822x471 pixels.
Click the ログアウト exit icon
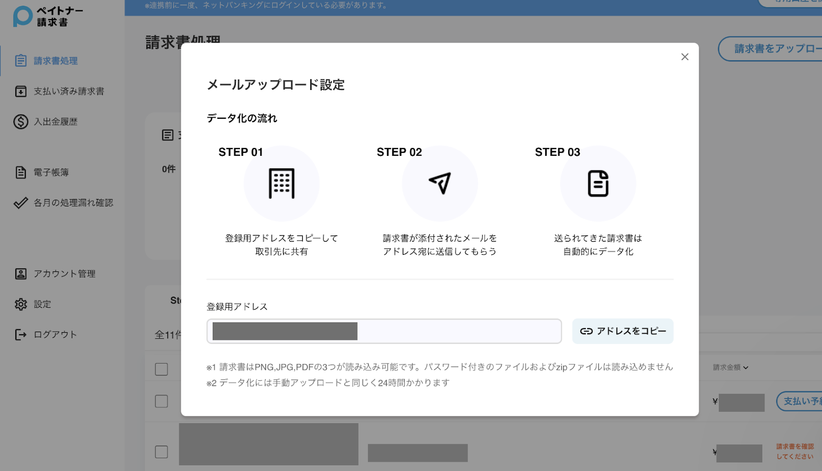pyautogui.click(x=21, y=335)
